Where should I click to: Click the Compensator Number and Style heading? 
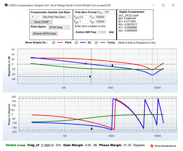coord(50,12)
